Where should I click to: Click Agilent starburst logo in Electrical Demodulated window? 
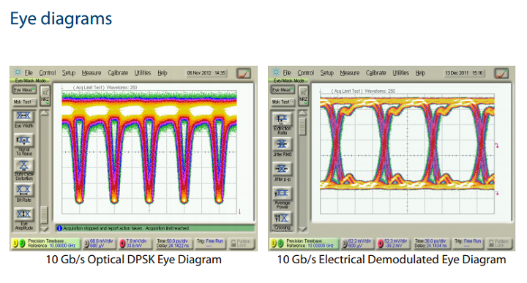276,72
